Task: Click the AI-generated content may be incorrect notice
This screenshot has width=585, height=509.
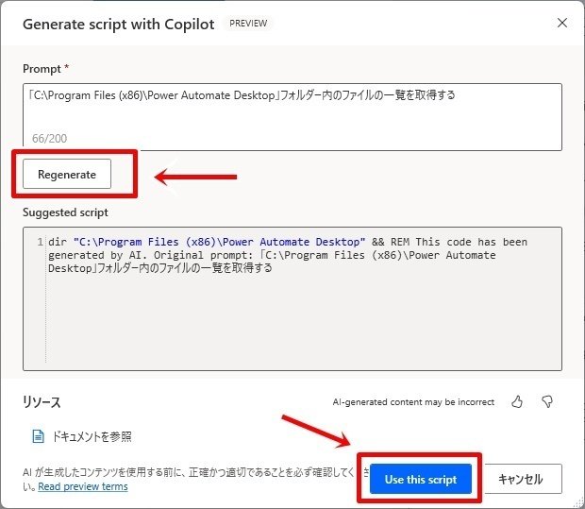Action: pyautogui.click(x=413, y=402)
